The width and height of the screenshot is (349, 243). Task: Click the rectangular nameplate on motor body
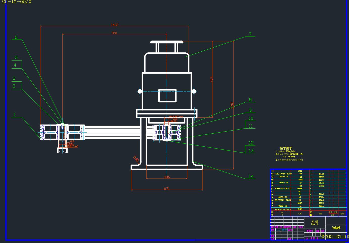[167, 96]
